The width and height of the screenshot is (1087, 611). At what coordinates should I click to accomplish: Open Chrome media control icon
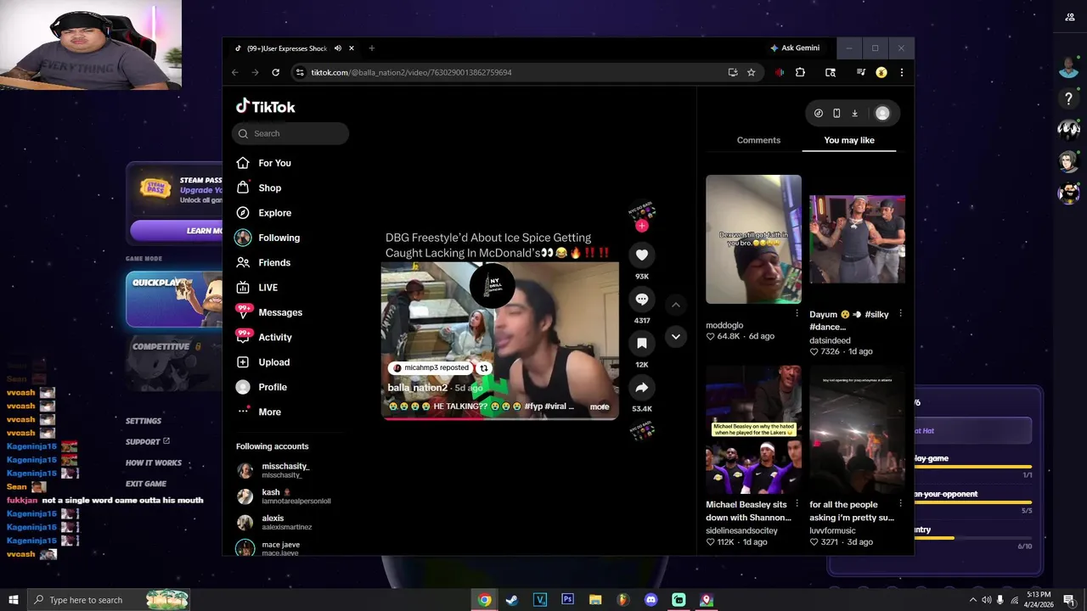(x=861, y=73)
